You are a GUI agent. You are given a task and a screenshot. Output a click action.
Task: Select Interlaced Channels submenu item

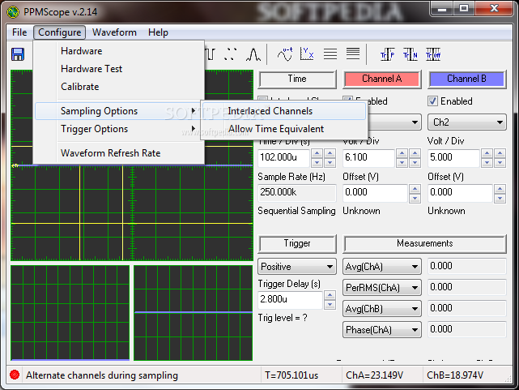(284, 111)
